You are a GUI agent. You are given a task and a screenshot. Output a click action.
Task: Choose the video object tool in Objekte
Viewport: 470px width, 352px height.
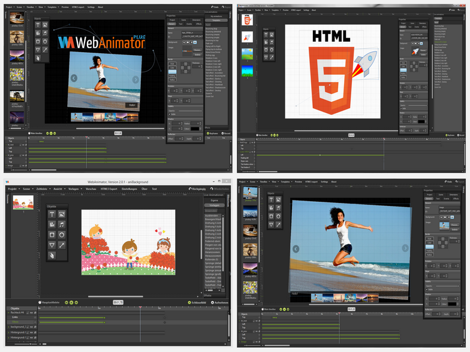(52, 224)
